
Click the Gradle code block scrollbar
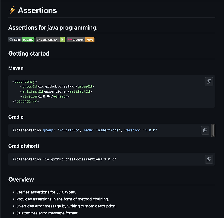click(x=213, y=130)
